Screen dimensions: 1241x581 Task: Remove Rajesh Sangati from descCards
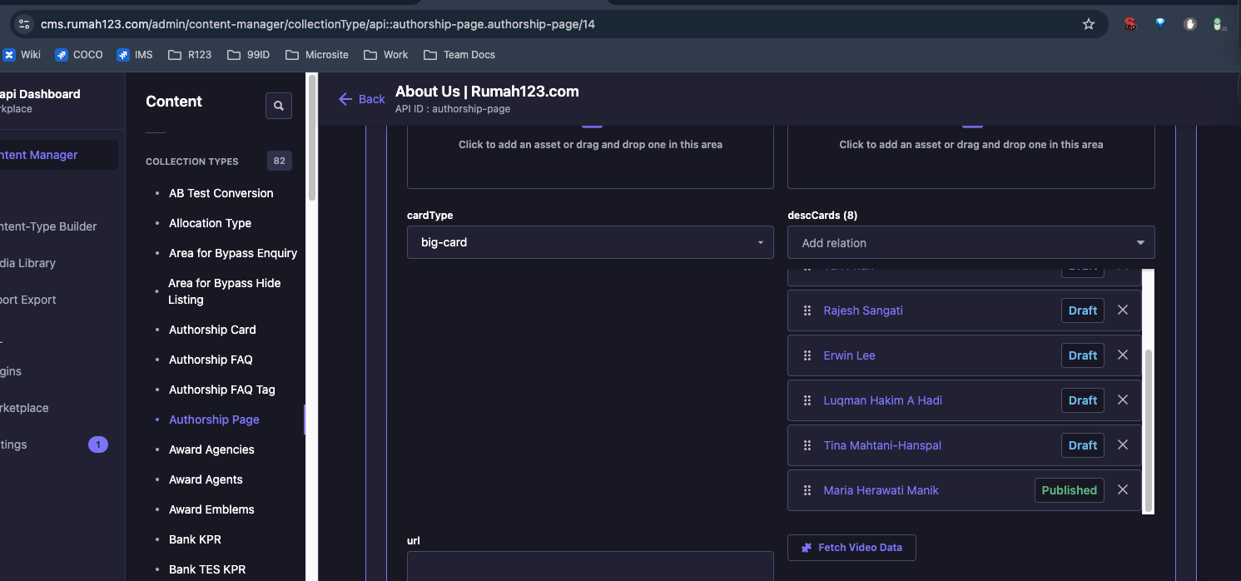coord(1123,310)
